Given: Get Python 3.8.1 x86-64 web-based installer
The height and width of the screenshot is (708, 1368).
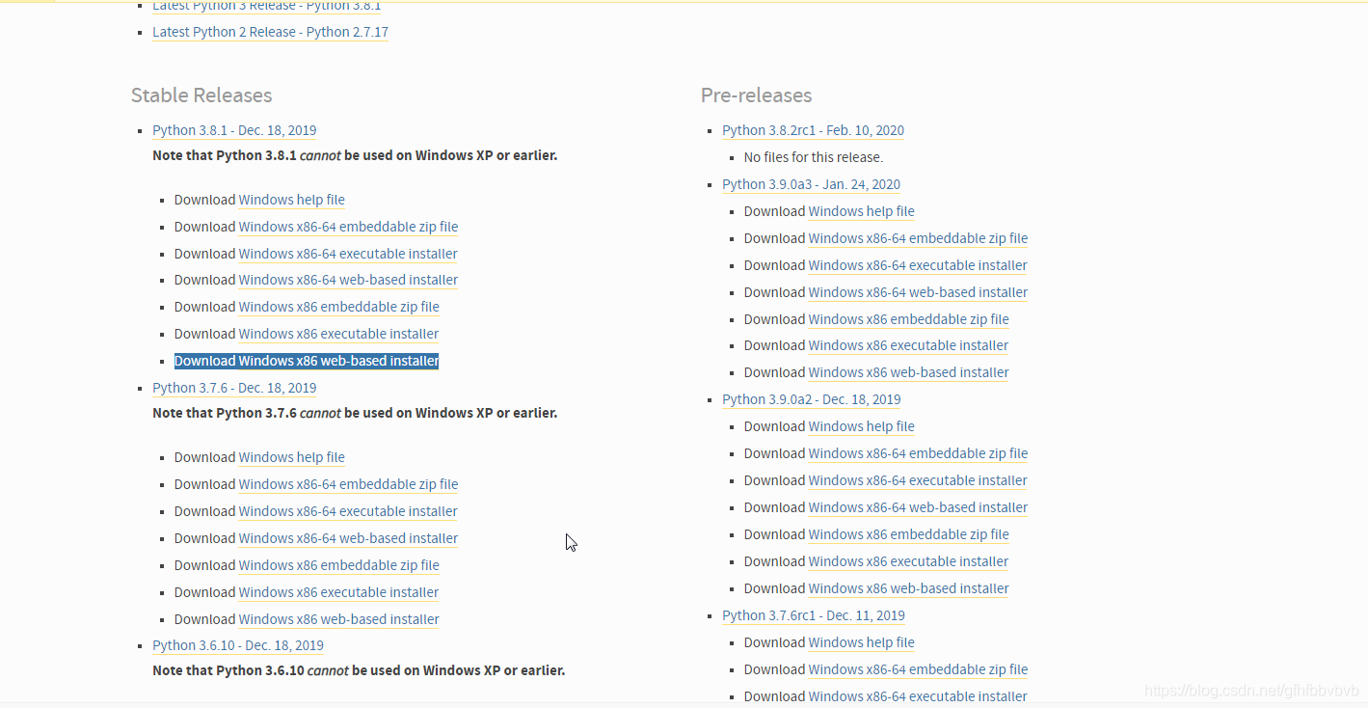Looking at the screenshot, I should [348, 280].
